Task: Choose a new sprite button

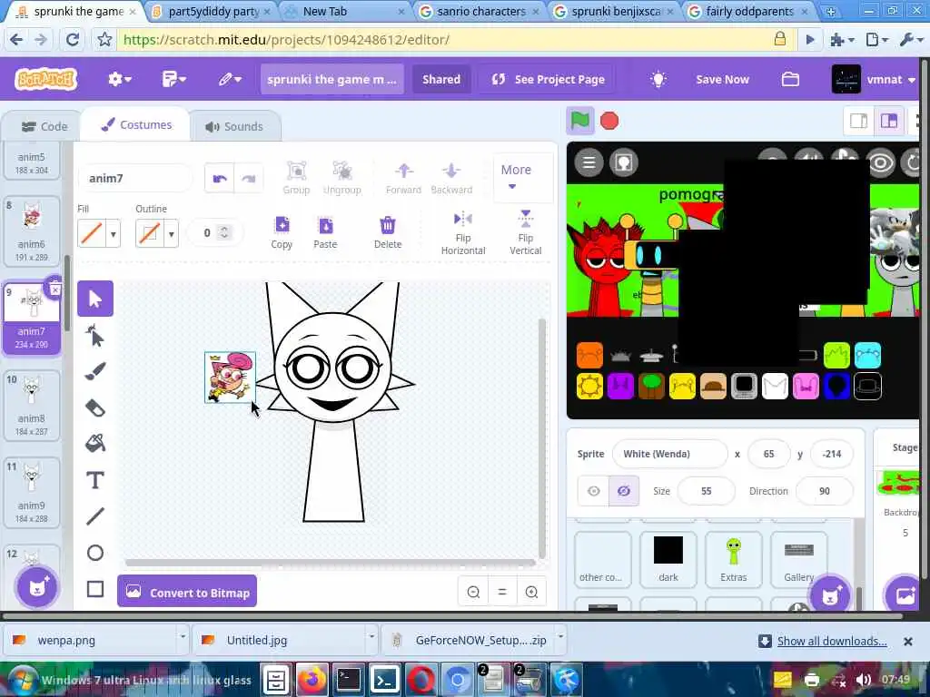Action: click(x=830, y=594)
